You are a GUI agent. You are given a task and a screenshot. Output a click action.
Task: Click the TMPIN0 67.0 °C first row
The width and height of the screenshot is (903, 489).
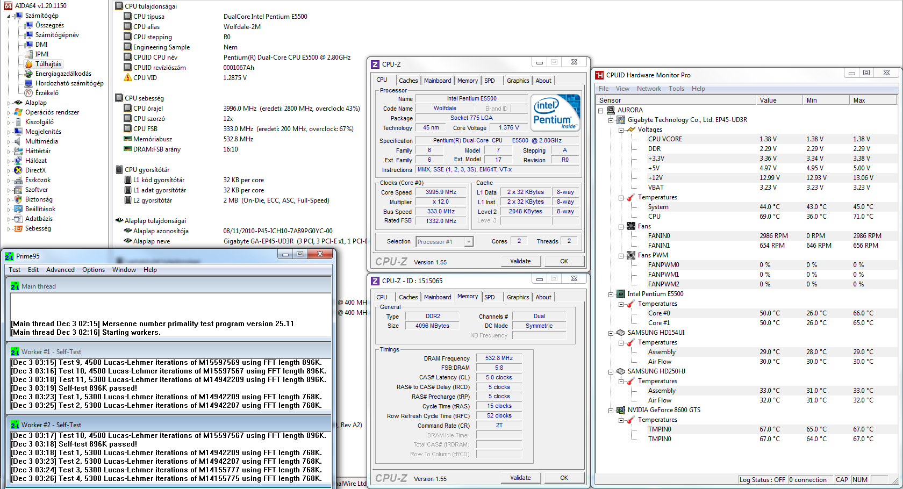coord(747,429)
